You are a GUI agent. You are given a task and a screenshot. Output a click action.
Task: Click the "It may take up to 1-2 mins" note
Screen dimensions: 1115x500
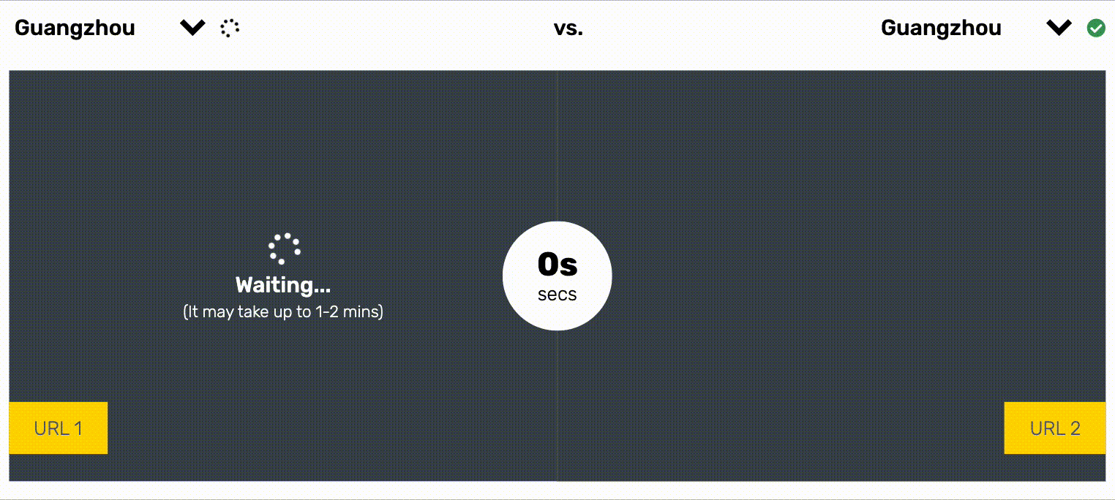point(283,312)
